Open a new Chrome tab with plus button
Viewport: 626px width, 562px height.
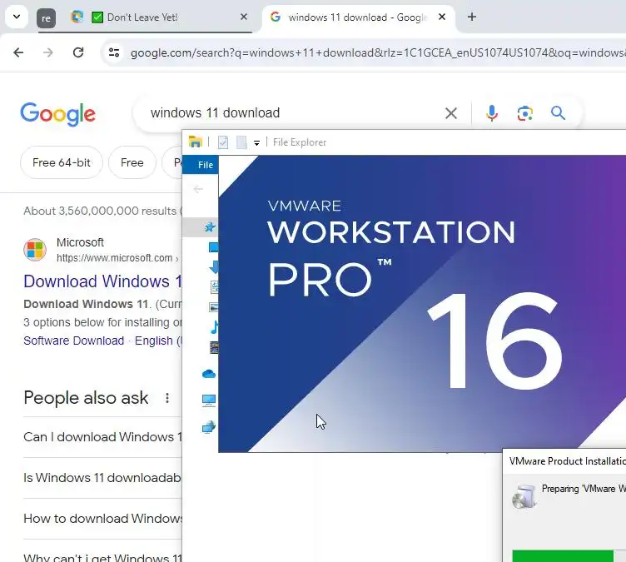(x=471, y=17)
